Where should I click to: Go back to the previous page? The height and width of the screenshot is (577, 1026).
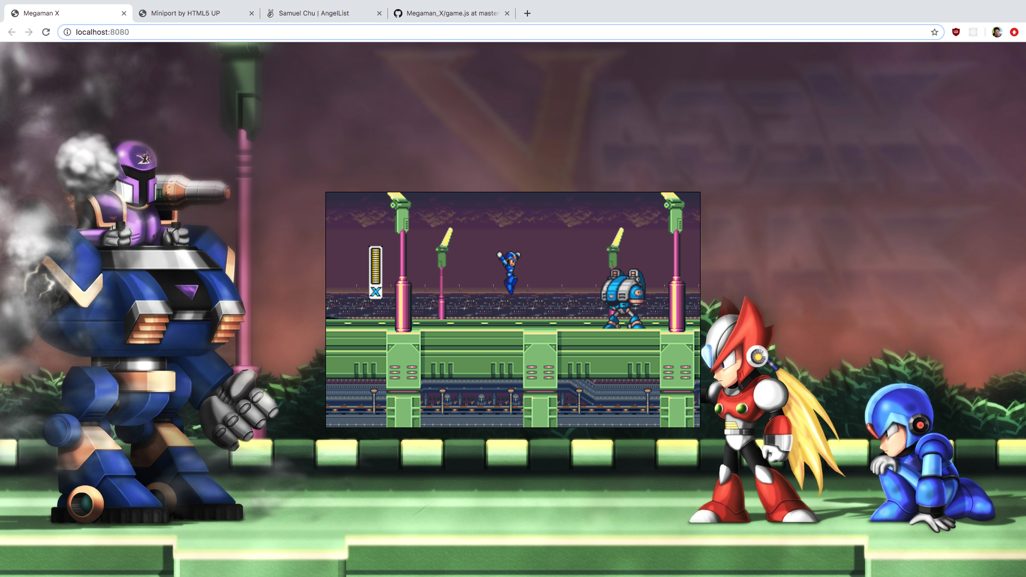click(12, 32)
